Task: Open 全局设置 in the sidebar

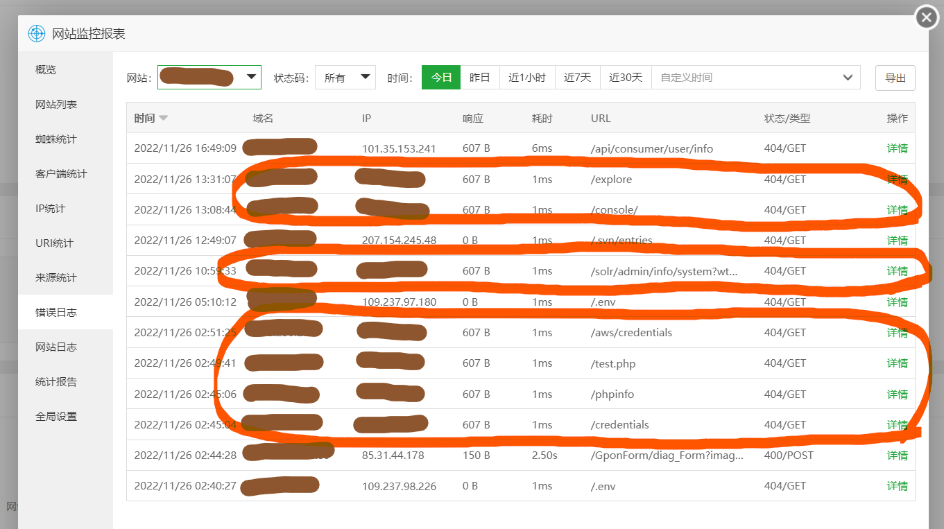Action: click(x=65, y=416)
